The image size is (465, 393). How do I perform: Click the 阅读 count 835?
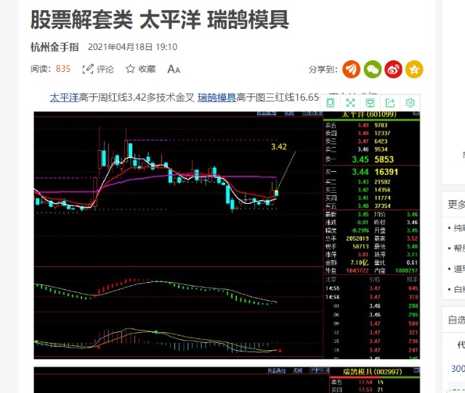(63, 69)
